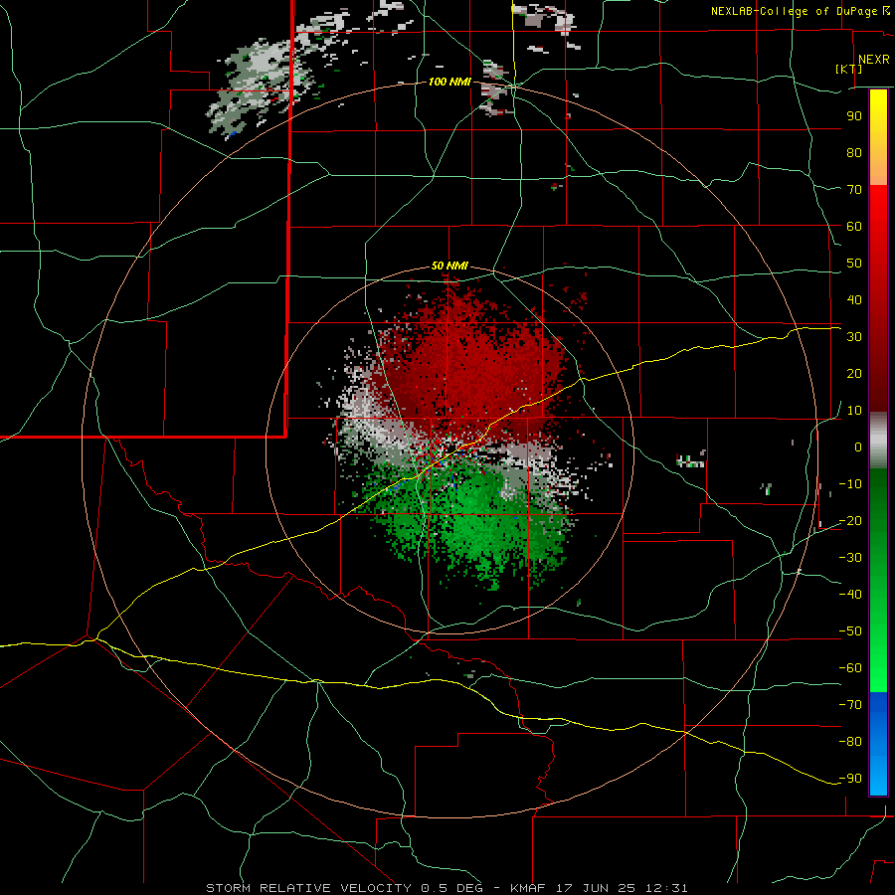
Task: Click the 0 value on velocity scale
Action: (858, 447)
